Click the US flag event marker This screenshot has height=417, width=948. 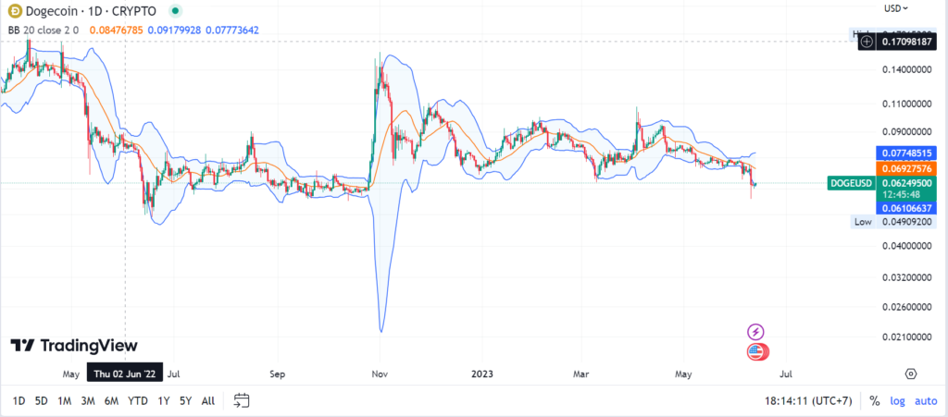click(x=755, y=352)
